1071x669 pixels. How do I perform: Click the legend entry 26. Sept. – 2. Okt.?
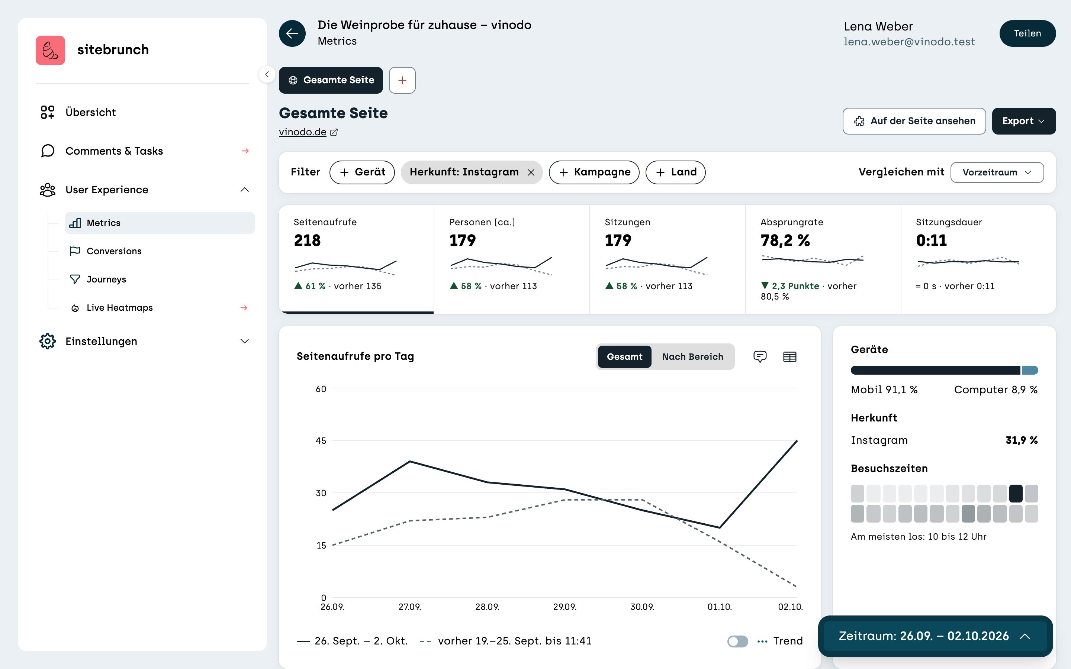(352, 641)
